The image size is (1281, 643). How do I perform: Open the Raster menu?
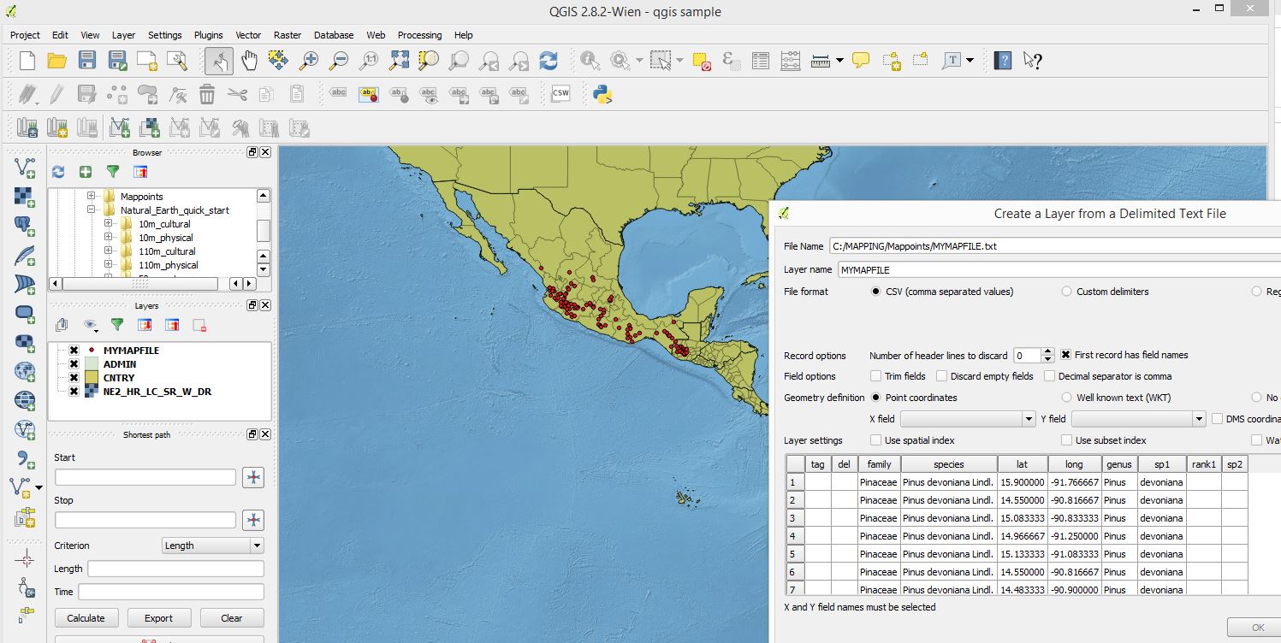coord(288,35)
